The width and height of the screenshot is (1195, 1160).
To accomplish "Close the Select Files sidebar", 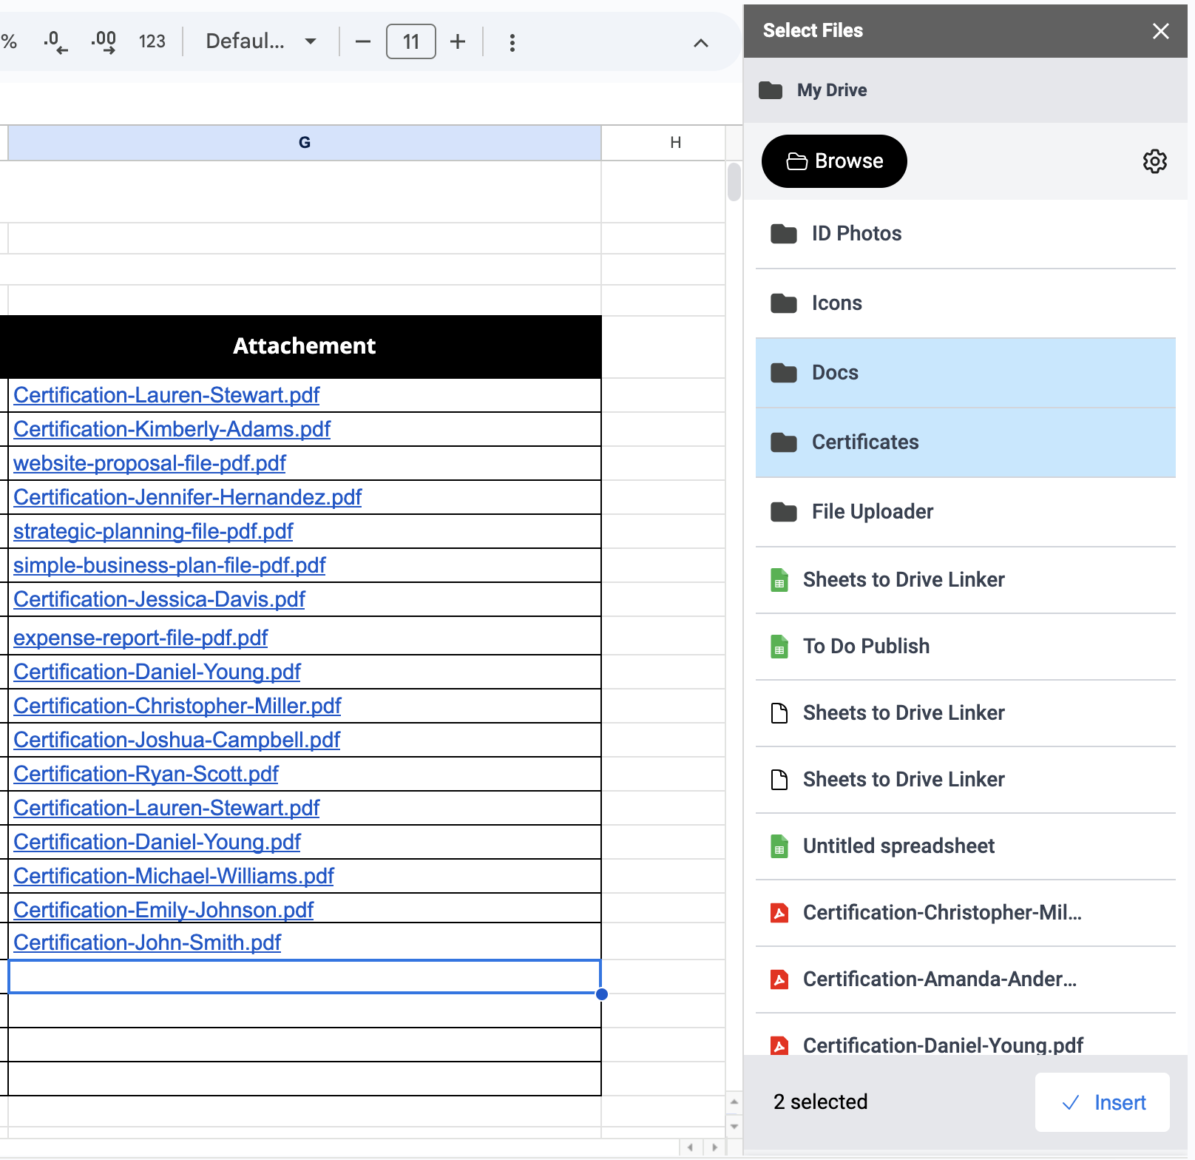I will pos(1160,31).
